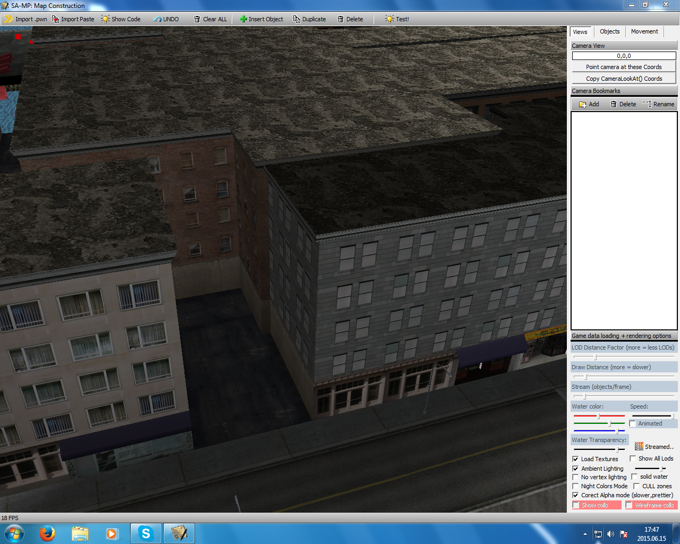This screenshot has width=680, height=544.
Task: Click the Game data loading section header
Action: (624, 336)
